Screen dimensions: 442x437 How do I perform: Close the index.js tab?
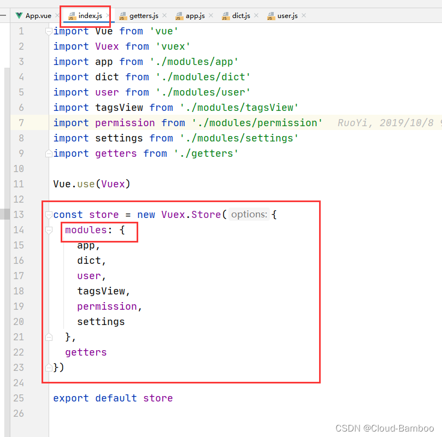pyautogui.click(x=108, y=15)
